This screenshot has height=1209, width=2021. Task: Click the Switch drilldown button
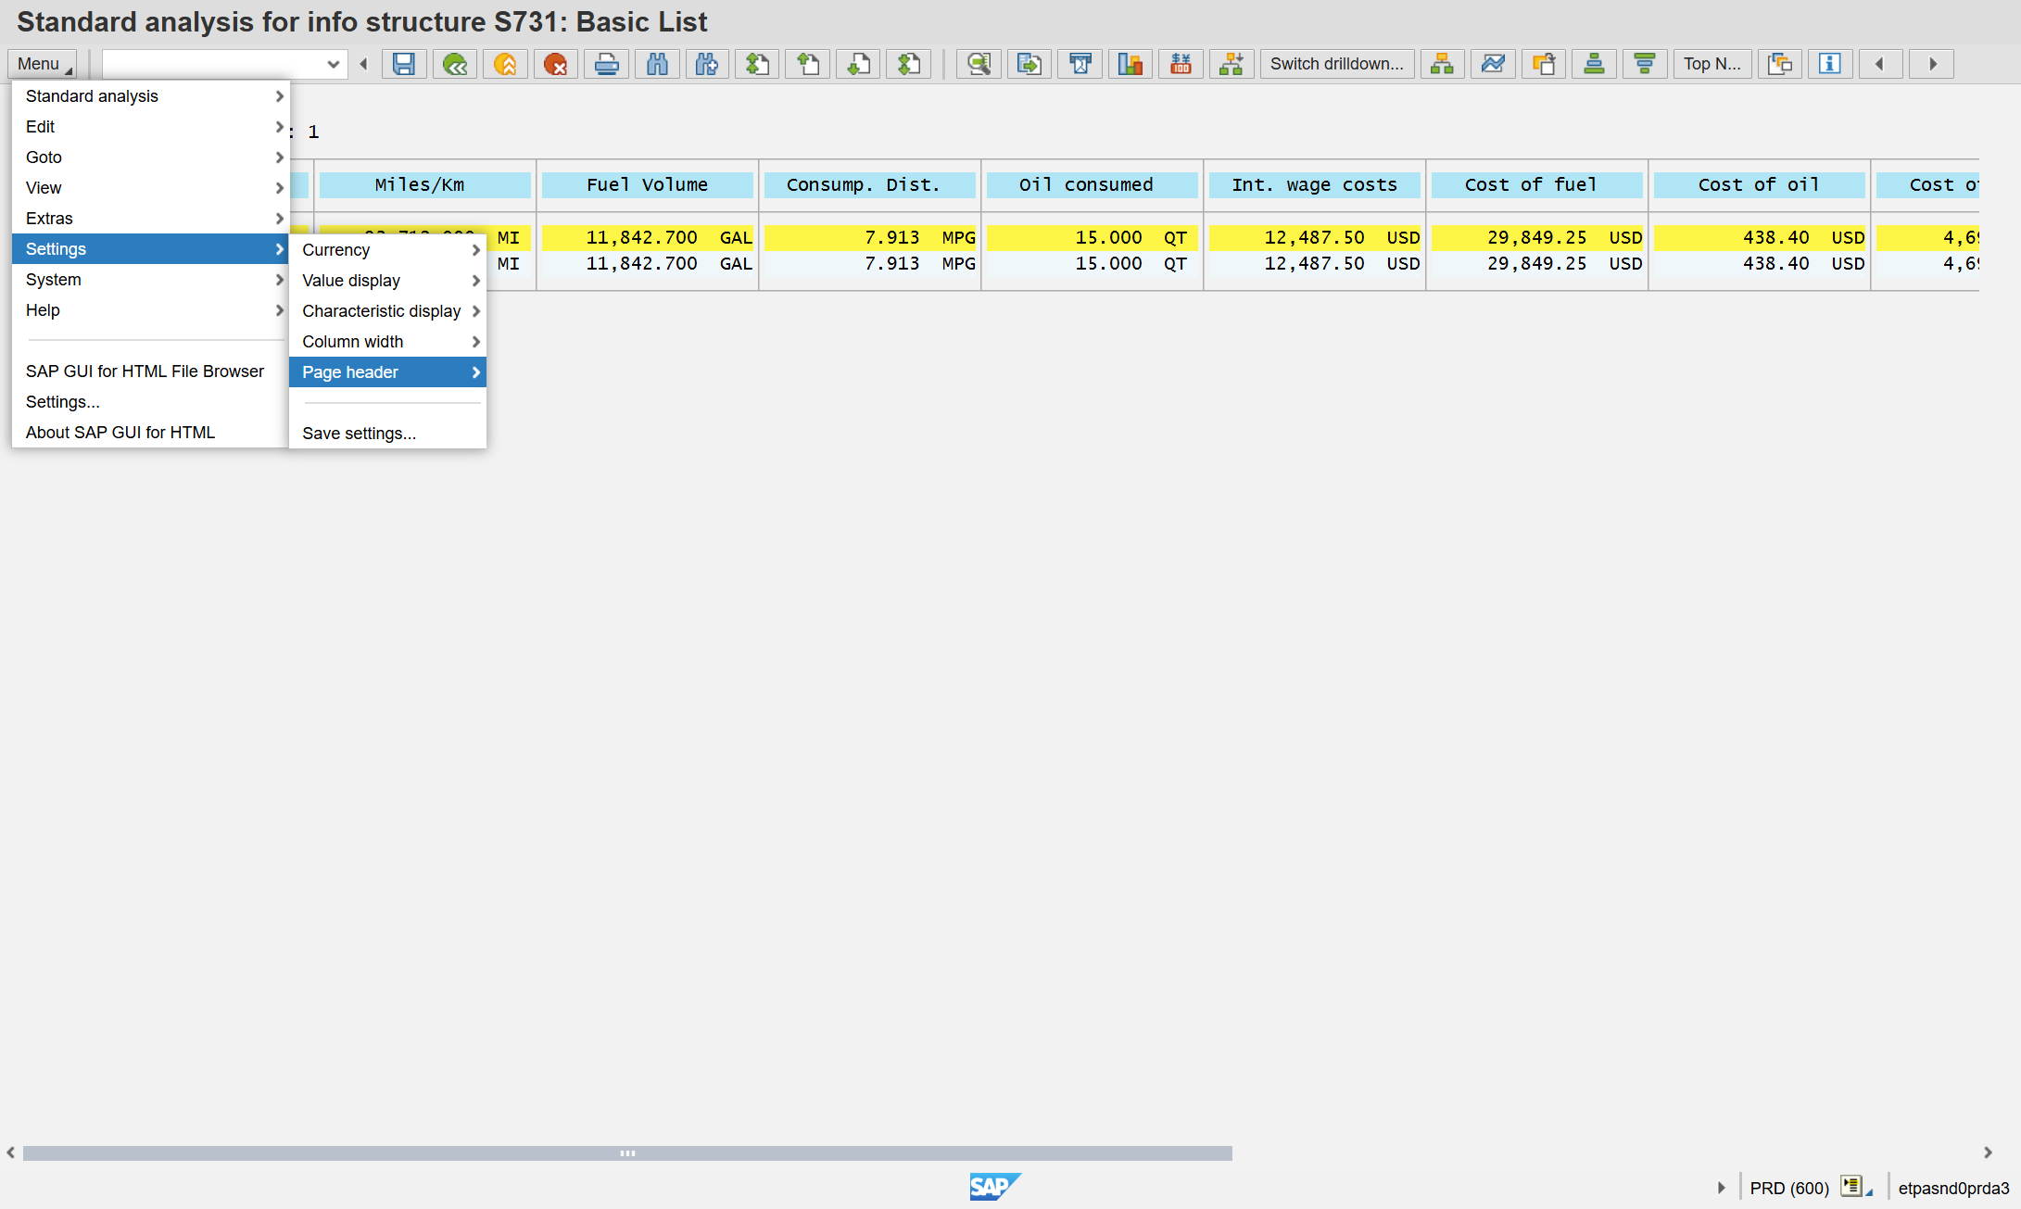click(x=1336, y=64)
